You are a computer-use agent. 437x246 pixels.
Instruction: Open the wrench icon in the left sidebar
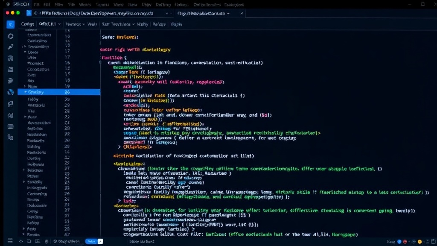point(11,47)
